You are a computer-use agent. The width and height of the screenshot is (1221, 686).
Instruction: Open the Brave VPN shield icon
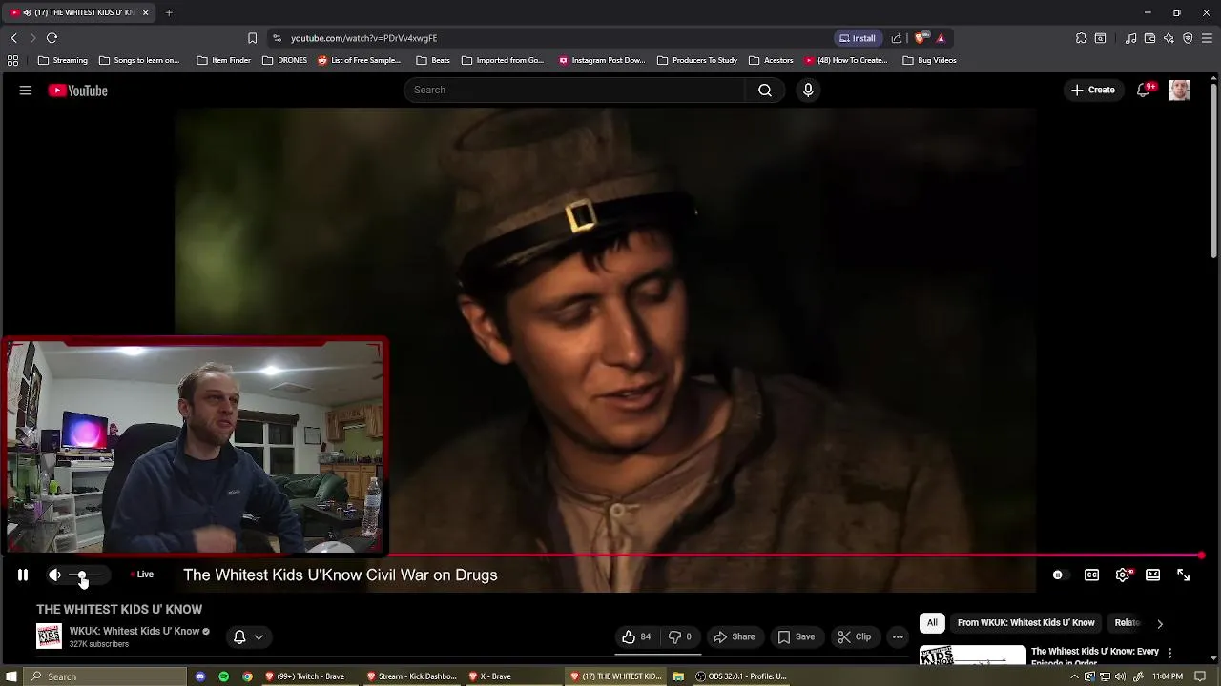click(x=1188, y=38)
